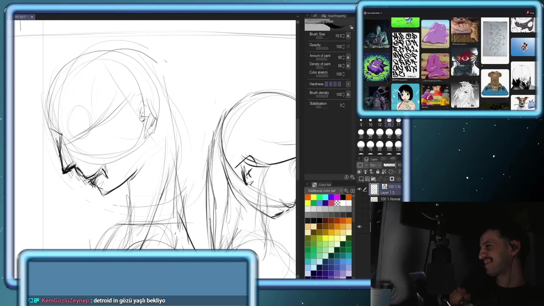Reset tool property to initial settings icon
The width and height of the screenshot is (544, 306).
(x=346, y=177)
